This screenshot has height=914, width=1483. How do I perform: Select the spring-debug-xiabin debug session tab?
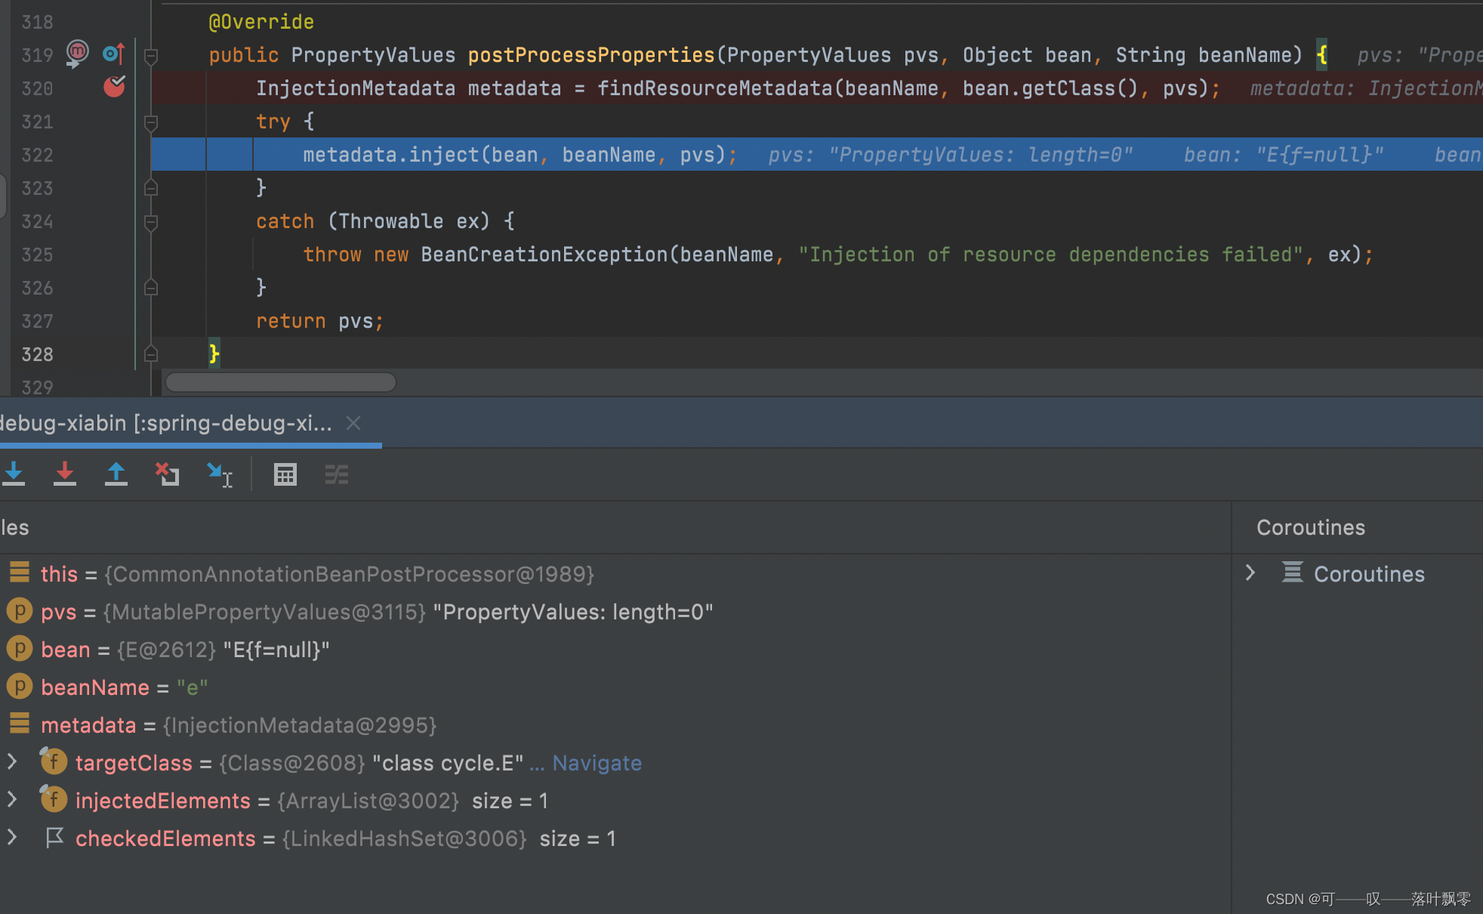coord(166,423)
